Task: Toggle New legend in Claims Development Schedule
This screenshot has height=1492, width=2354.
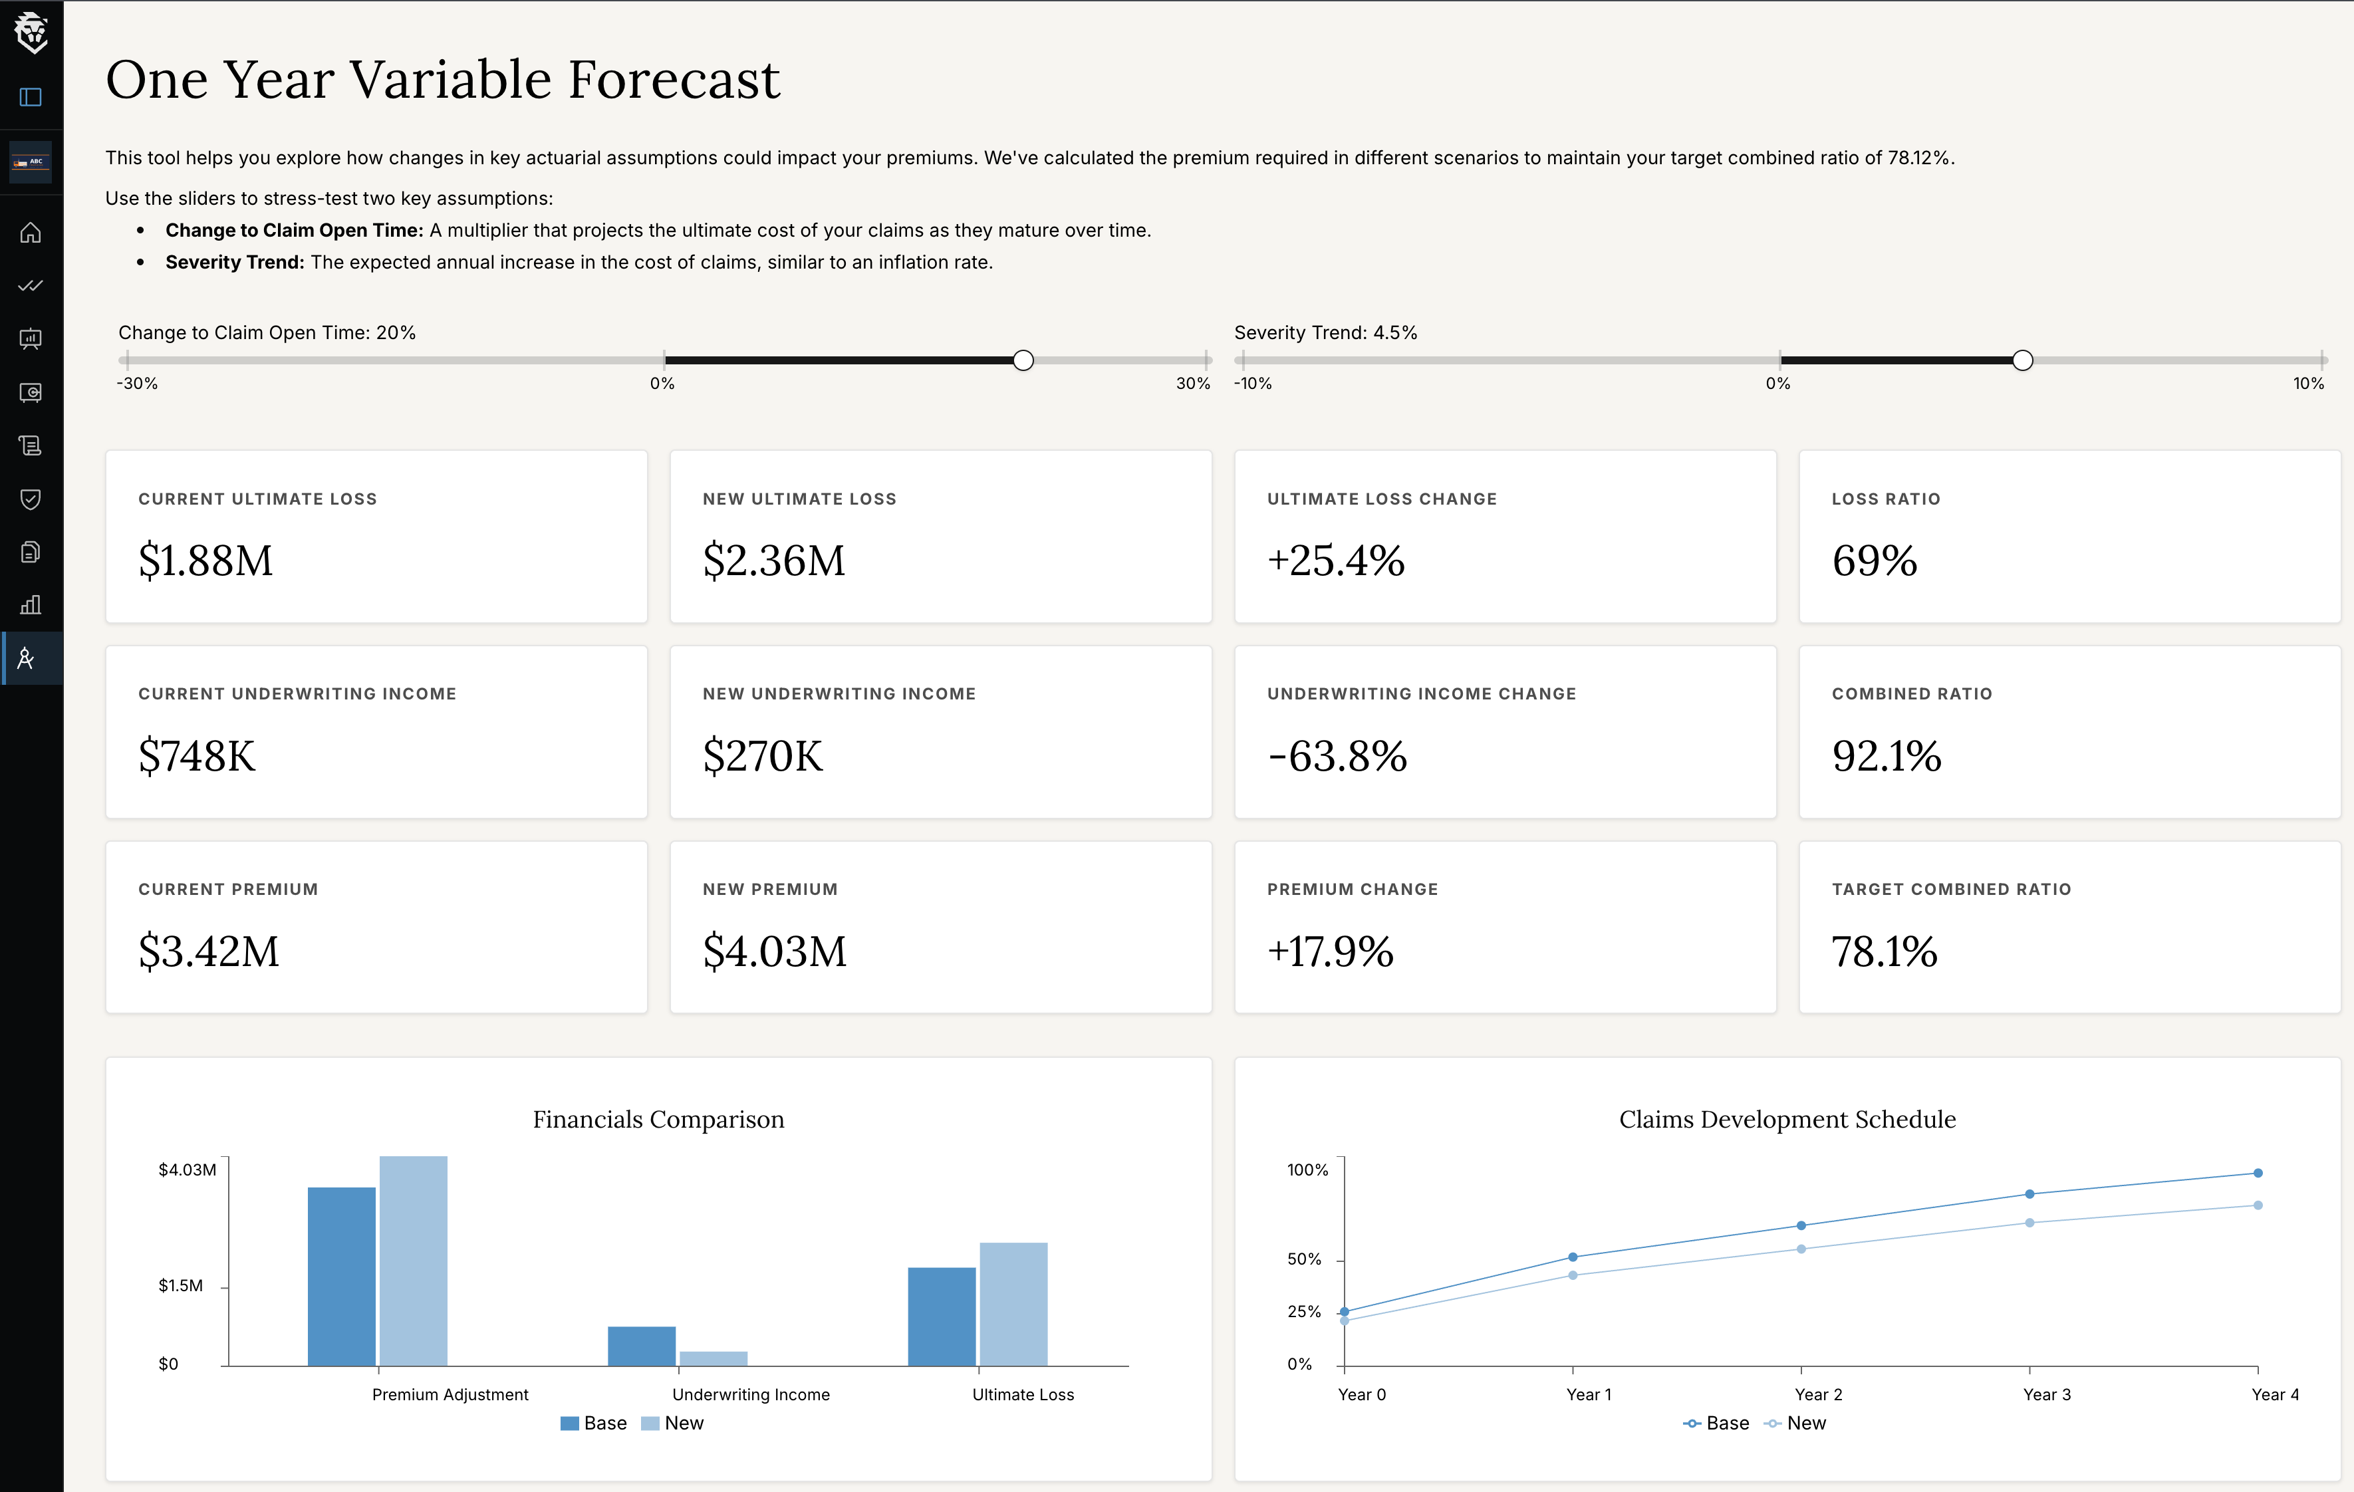Action: click(1795, 1424)
